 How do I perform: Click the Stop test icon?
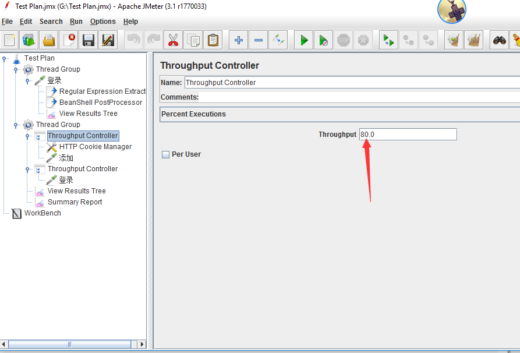point(343,40)
